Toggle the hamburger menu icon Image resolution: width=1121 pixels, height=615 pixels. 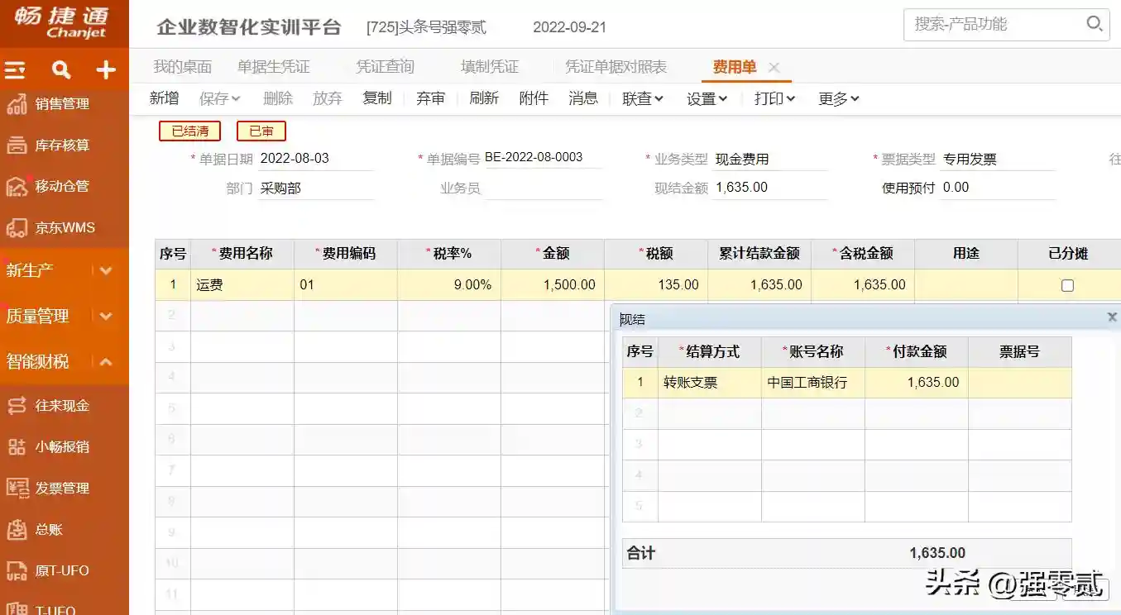15,70
